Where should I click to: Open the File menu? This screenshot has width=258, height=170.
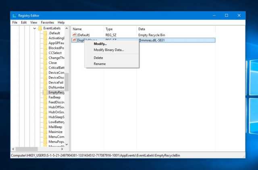(x=15, y=23)
